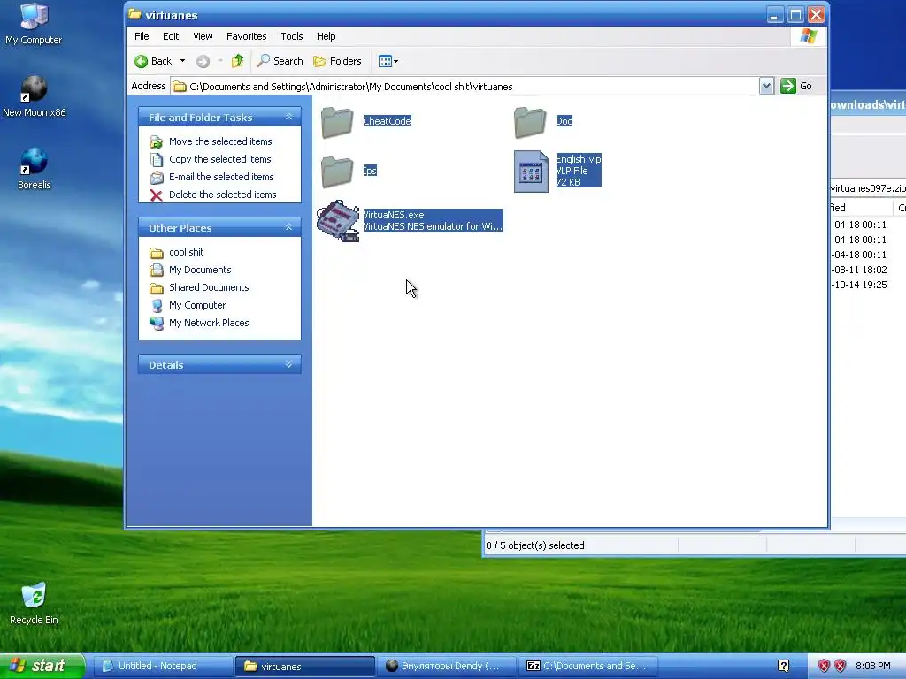Image resolution: width=906 pixels, height=679 pixels.
Task: Click the Windows flag logo in the toolbar
Action: click(809, 36)
